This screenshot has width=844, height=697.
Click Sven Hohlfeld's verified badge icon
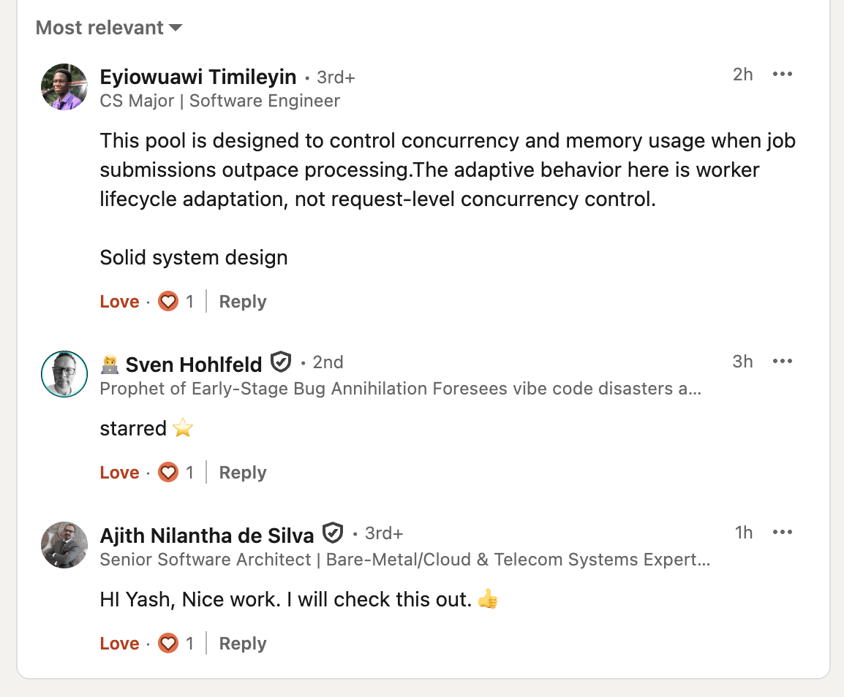[281, 362]
